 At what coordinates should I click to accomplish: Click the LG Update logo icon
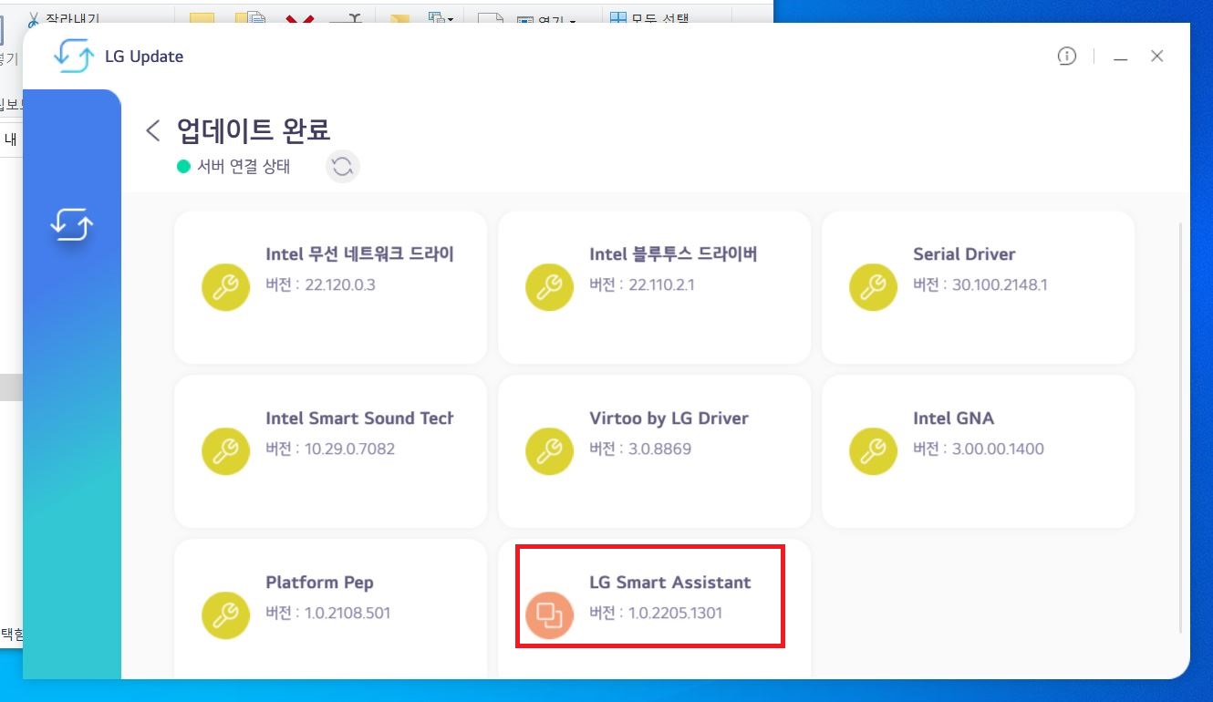click(74, 57)
